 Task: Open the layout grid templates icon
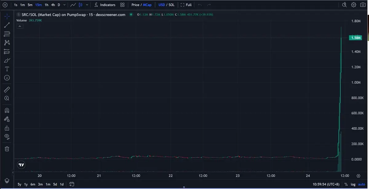click(122, 5)
